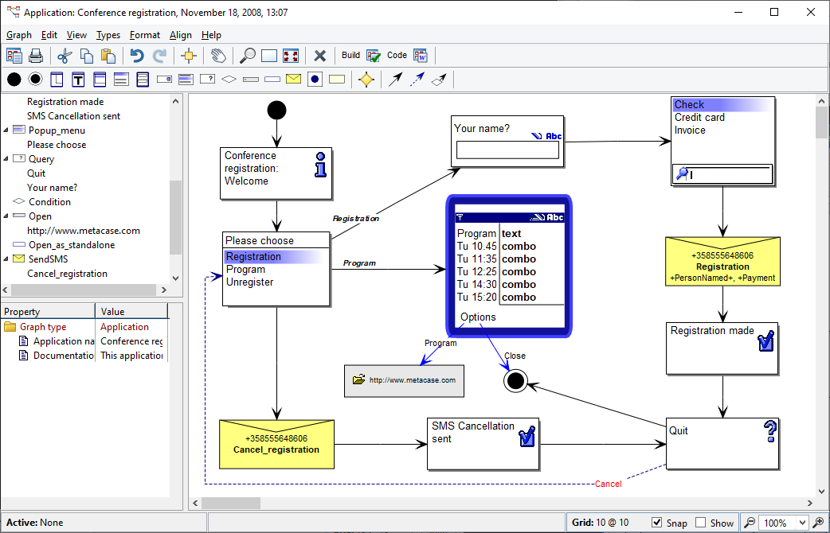Viewport: 830px width, 533px height.
Task: Collapse the Query tree node
Action: [x=6, y=159]
